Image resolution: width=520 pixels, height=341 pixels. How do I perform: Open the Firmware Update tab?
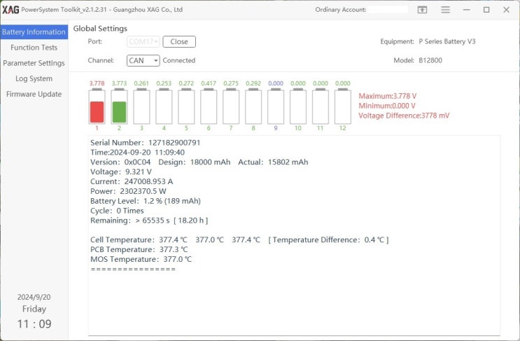(34, 94)
